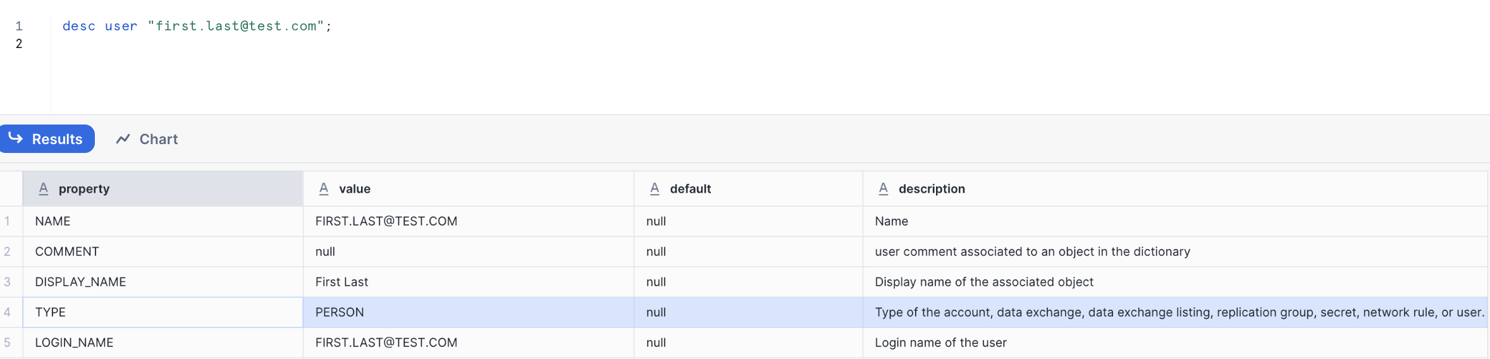Select row number 1 in results

[8, 221]
